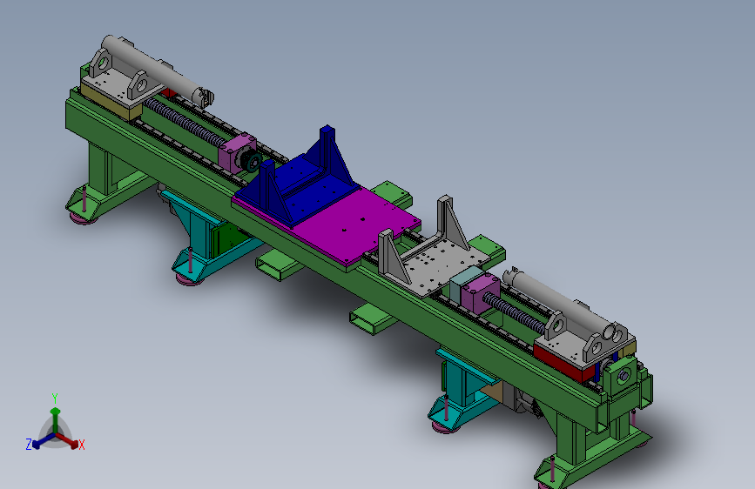Select the tan block under left cylinder mount
The image size is (755, 489).
tap(110, 101)
